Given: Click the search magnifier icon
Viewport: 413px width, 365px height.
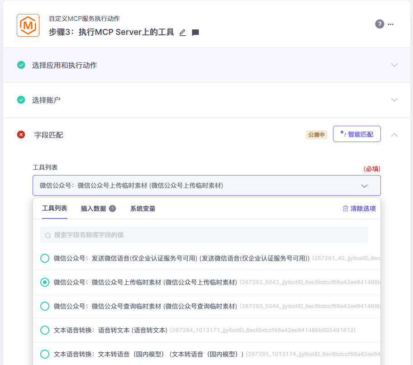Looking at the screenshot, I should point(47,235).
